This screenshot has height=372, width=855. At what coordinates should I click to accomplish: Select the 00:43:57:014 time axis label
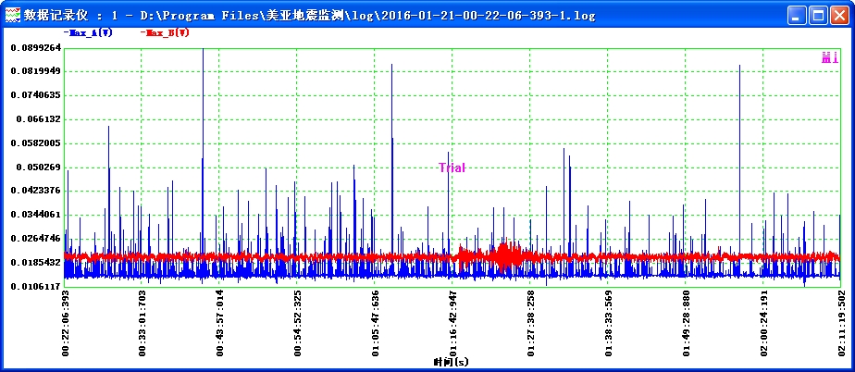[220, 322]
